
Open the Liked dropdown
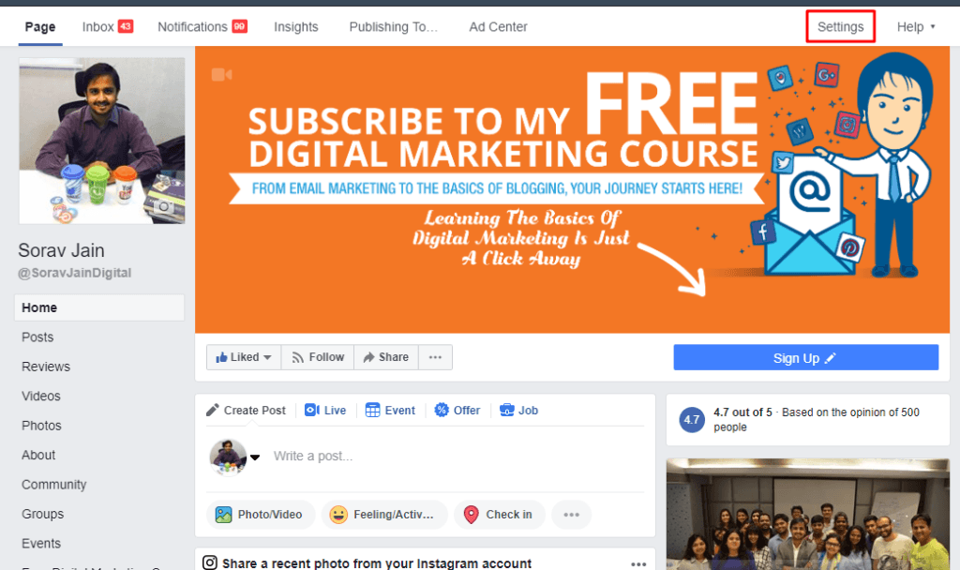[x=244, y=357]
